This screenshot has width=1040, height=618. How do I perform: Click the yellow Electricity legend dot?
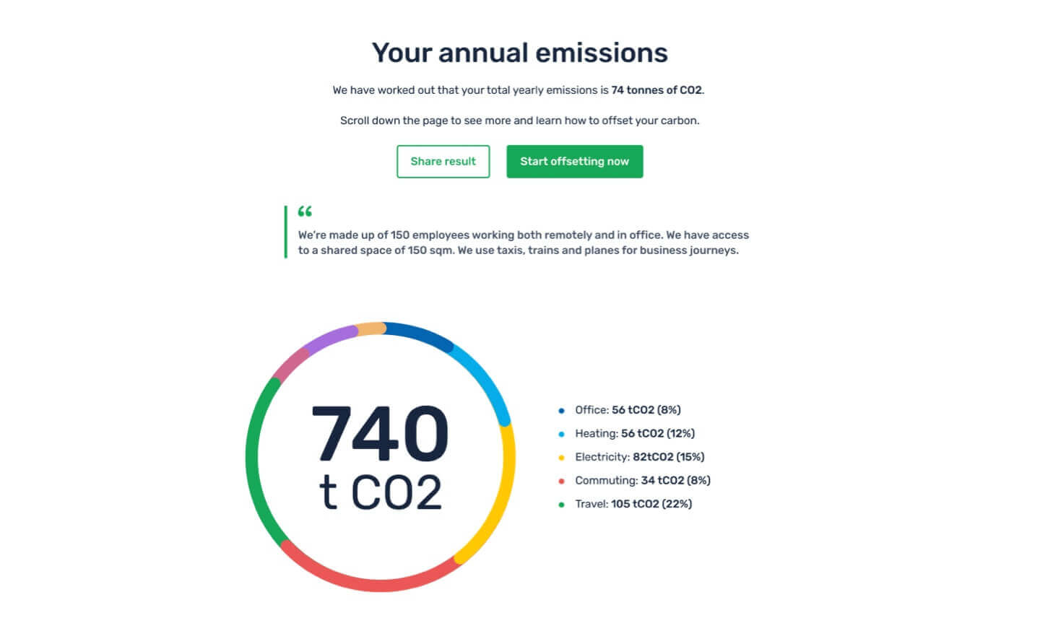(x=561, y=458)
